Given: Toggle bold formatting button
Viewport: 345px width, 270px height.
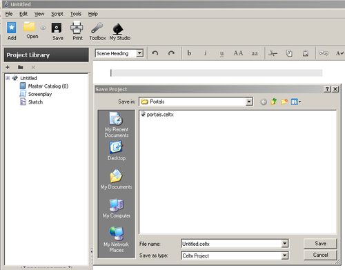Looking at the screenshot, I should click(189, 53).
